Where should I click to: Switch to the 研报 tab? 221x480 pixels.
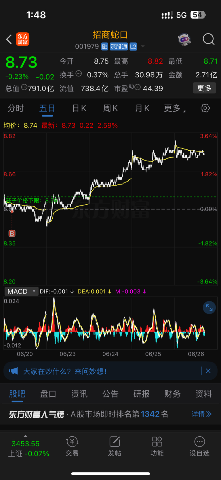[x=141, y=394]
